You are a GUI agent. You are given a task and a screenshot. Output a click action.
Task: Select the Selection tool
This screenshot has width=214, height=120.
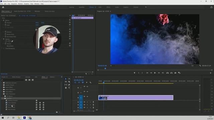click(x=66, y=79)
